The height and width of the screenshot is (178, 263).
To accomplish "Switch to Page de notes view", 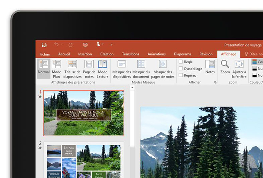I will click(89, 68).
